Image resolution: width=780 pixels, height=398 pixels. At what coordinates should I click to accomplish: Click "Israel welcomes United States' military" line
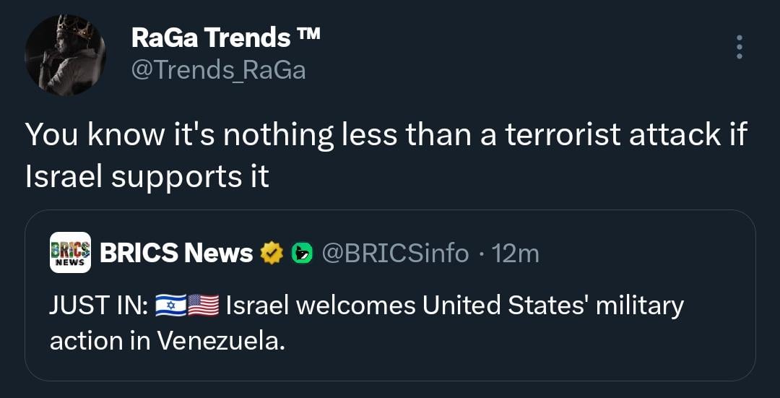point(455,306)
